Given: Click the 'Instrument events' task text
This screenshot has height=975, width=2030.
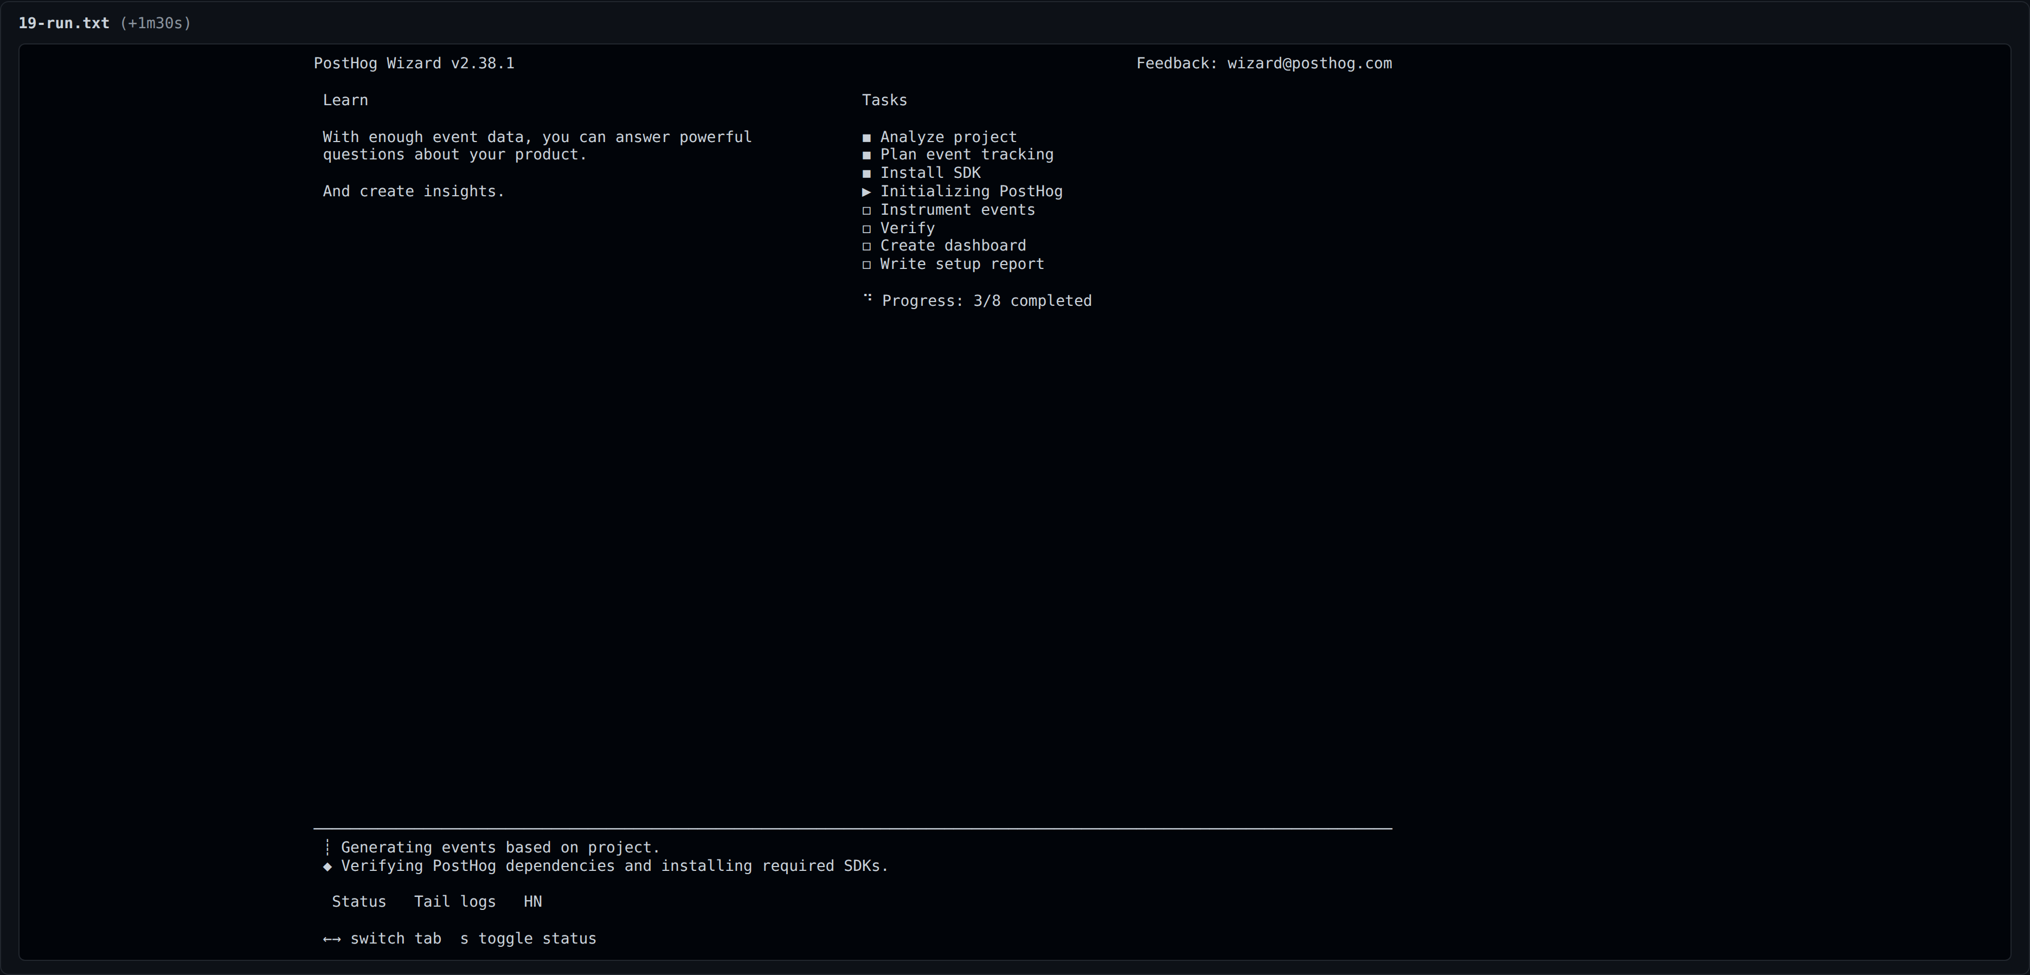Looking at the screenshot, I should (x=958, y=210).
